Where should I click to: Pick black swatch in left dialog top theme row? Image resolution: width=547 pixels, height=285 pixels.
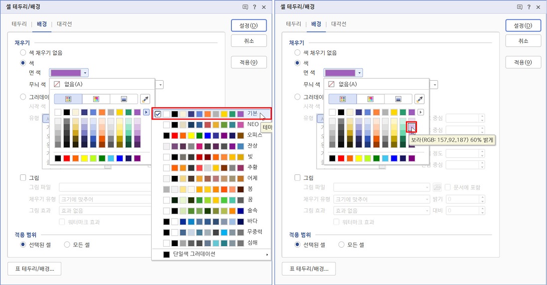66,112
